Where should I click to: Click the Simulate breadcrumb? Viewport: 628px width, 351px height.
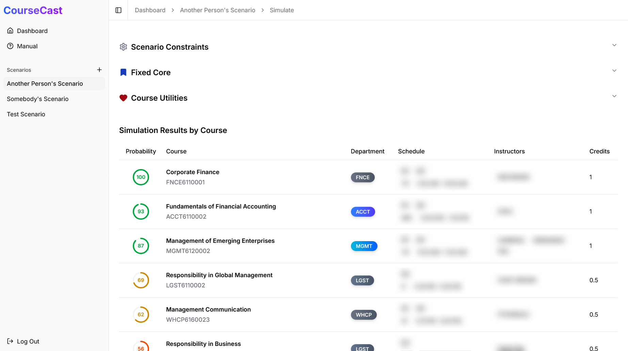(282, 10)
